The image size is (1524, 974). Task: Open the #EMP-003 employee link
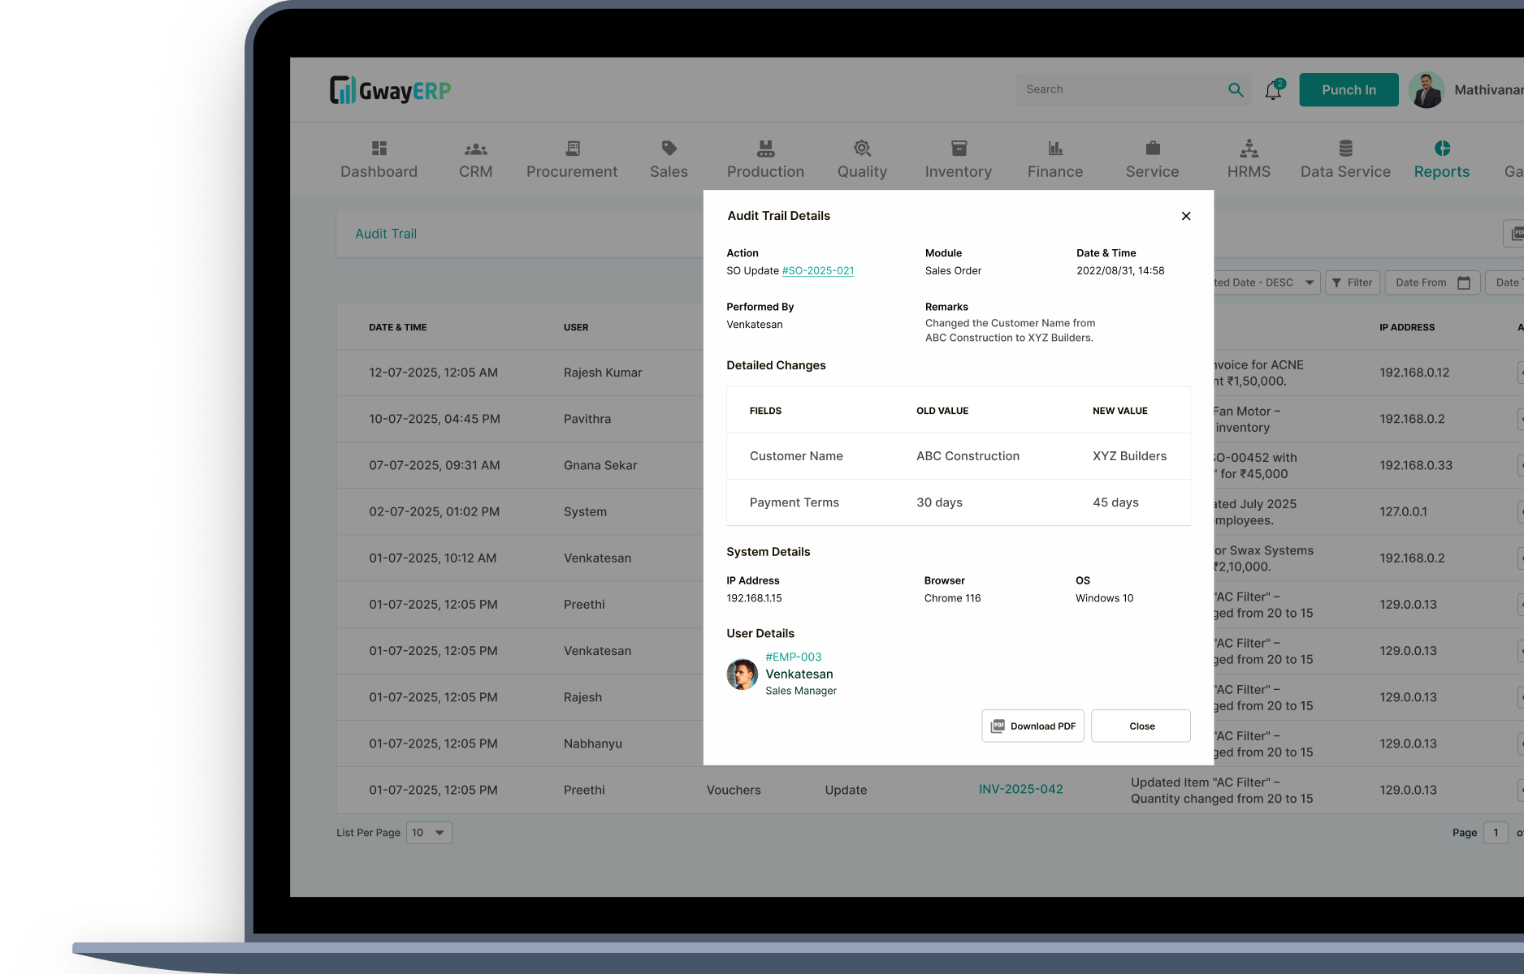tap(793, 657)
